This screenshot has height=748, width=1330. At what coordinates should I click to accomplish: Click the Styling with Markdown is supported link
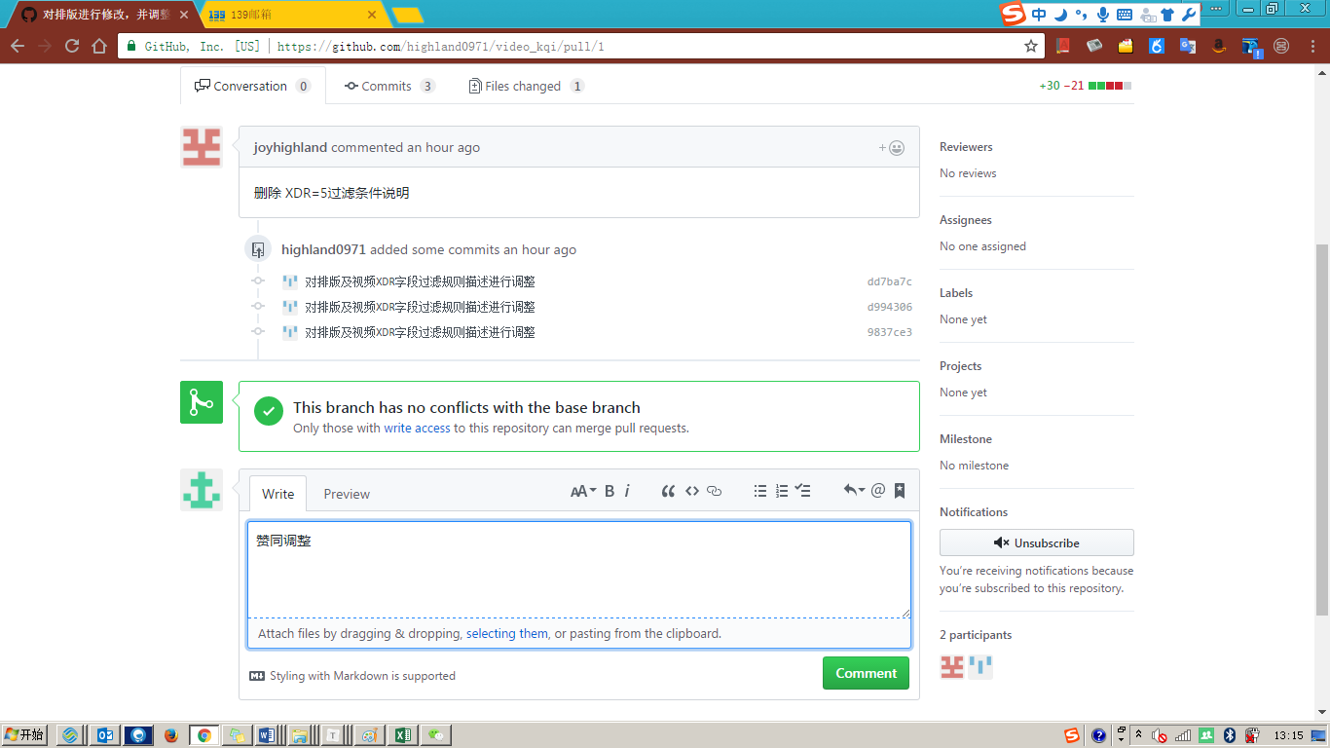click(x=352, y=676)
